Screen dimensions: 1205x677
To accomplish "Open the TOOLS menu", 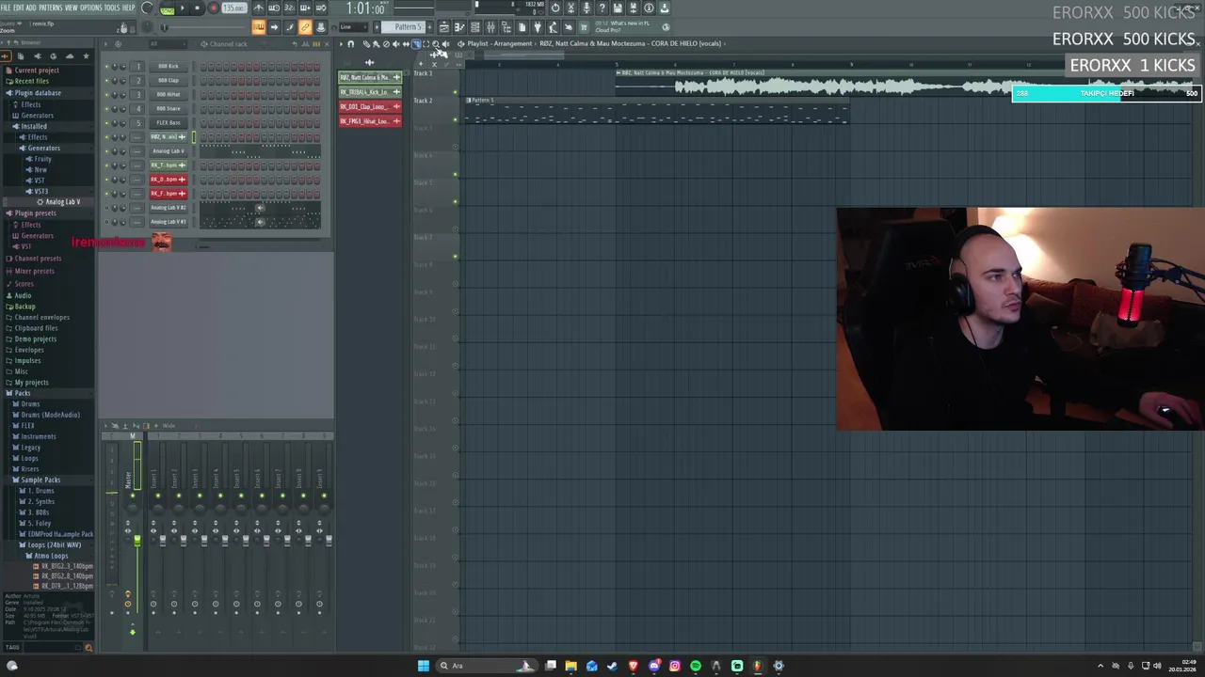I will [112, 8].
